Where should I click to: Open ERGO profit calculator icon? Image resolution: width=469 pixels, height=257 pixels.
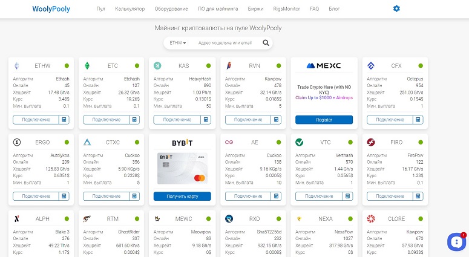[64, 196]
